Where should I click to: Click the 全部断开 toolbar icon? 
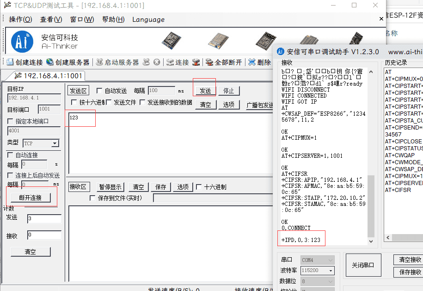coord(209,62)
